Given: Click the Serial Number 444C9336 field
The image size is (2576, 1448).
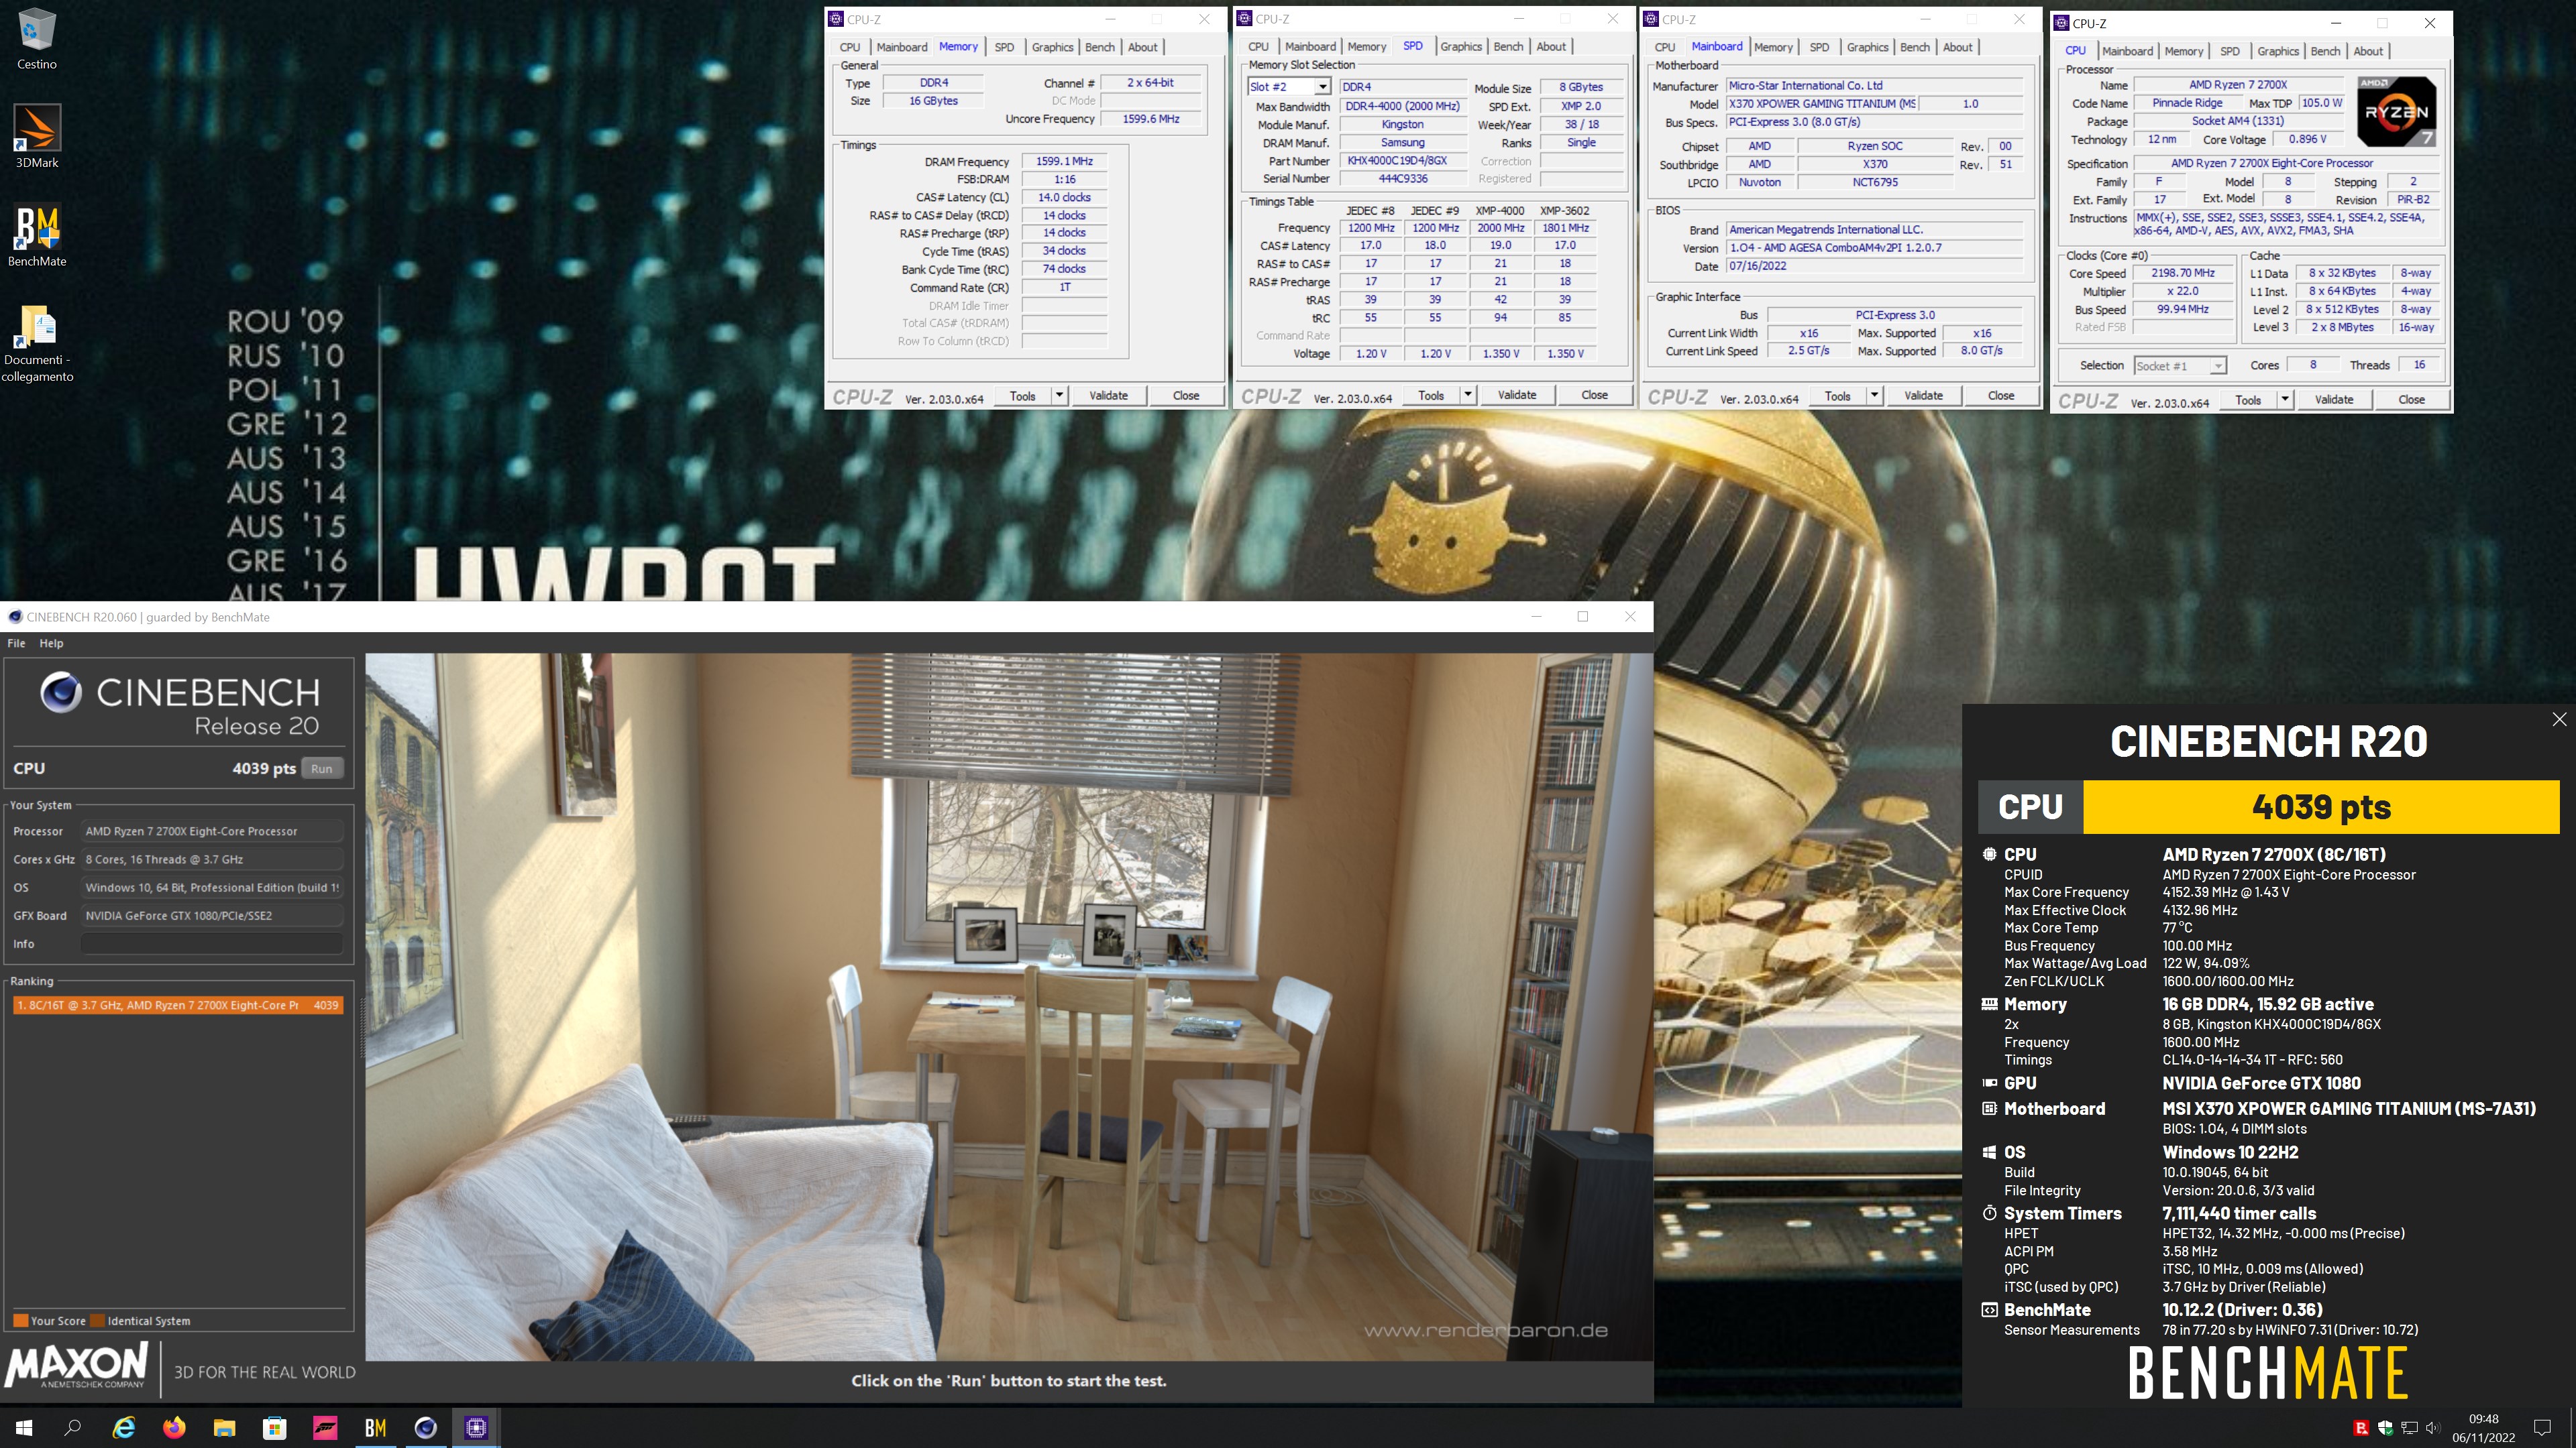Looking at the screenshot, I should tap(1402, 179).
